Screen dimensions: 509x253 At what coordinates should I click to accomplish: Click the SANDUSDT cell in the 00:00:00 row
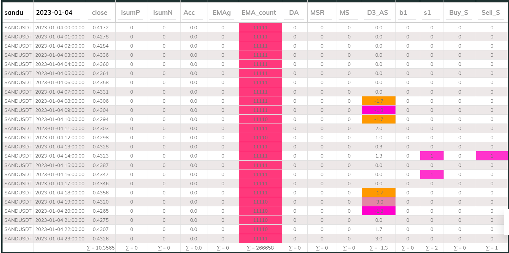point(18,28)
